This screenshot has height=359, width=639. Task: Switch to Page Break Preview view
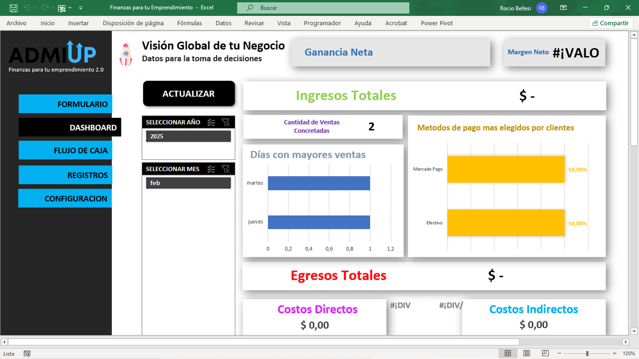tap(544, 353)
